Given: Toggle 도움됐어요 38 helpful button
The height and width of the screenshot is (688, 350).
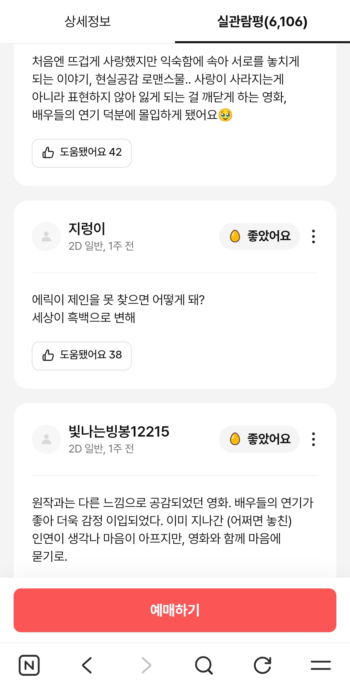Looking at the screenshot, I should click(82, 356).
